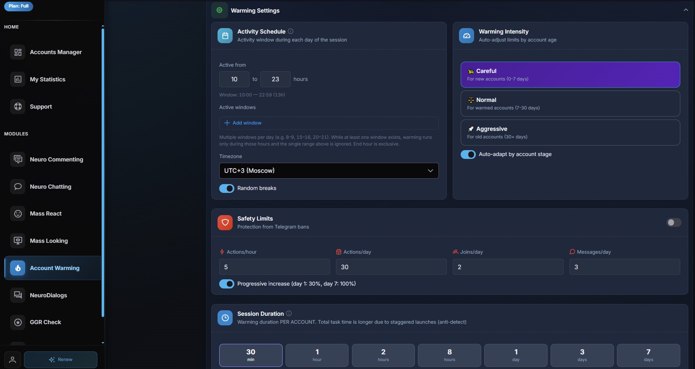
Task: Toggle the Random breaks switch
Action: 227,188
